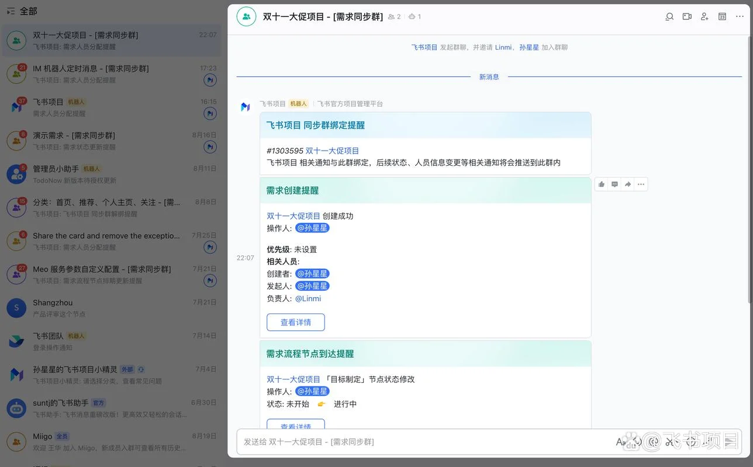Click the Shangzhou avatar with letter S
Image resolution: width=753 pixels, height=467 pixels.
[16, 308]
